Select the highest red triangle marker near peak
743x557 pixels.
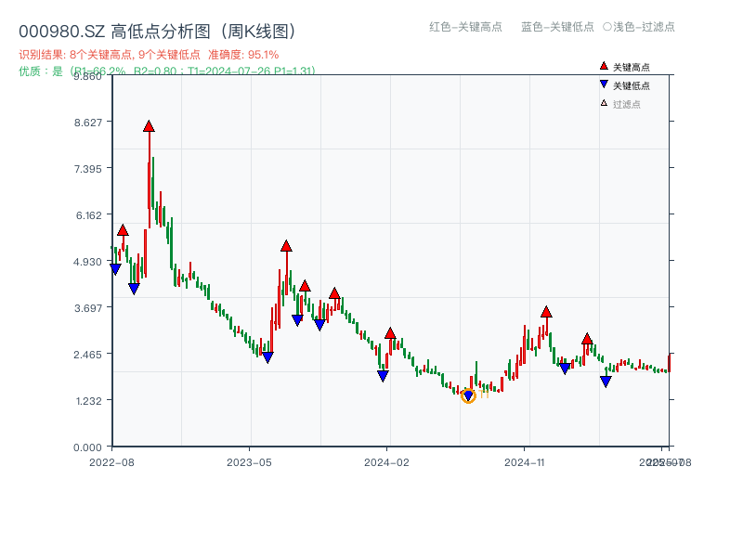click(149, 125)
